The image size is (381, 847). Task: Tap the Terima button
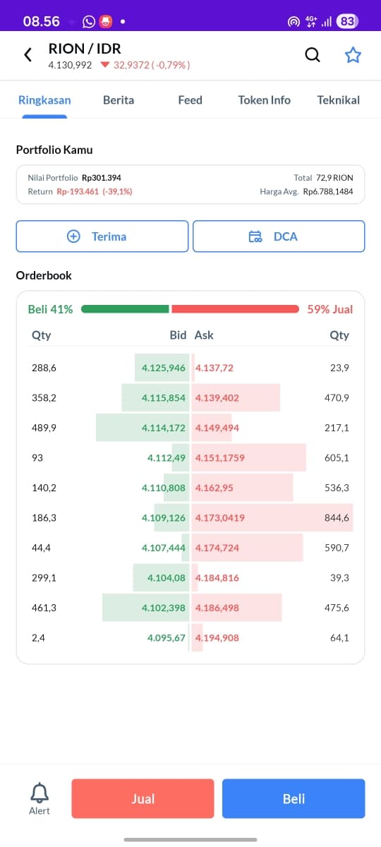pyautogui.click(x=102, y=236)
